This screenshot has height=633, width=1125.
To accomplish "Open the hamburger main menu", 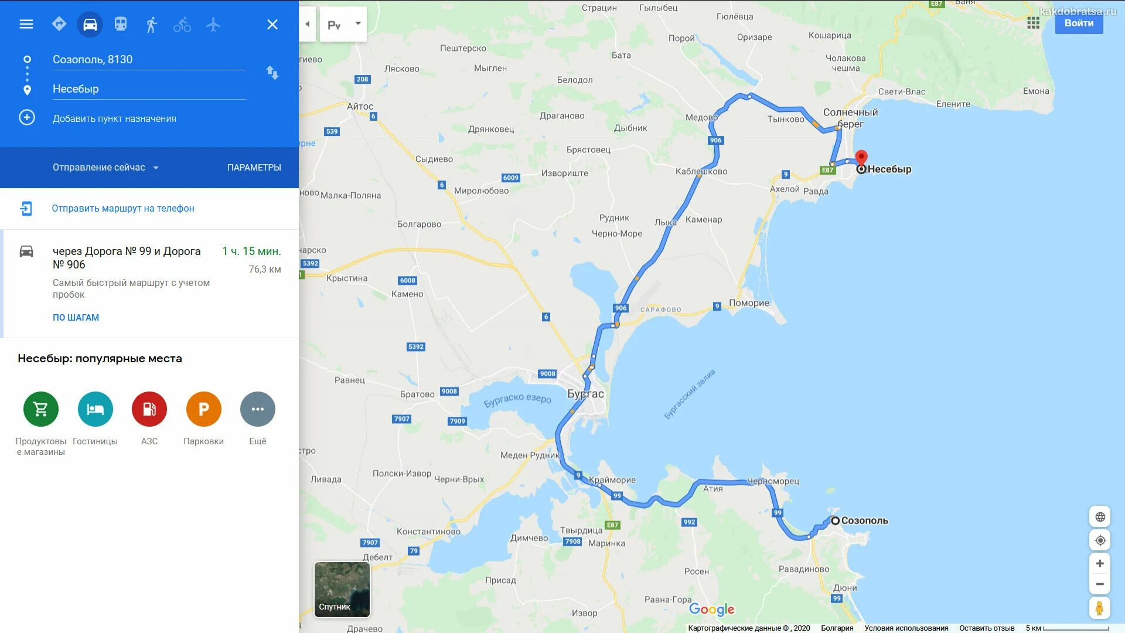I will tap(26, 24).
